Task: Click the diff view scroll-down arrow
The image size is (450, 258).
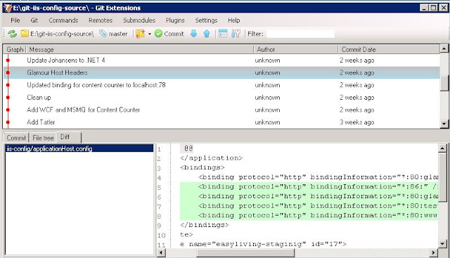Action: [442, 244]
